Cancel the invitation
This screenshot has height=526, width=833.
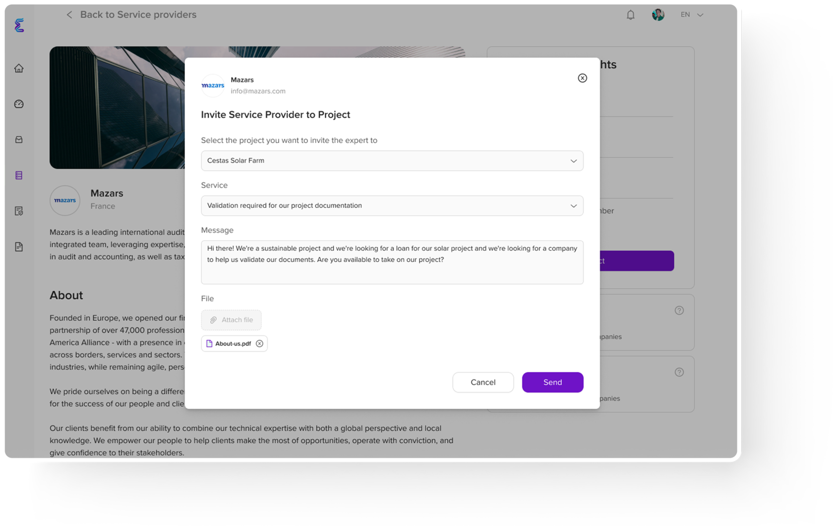click(483, 382)
